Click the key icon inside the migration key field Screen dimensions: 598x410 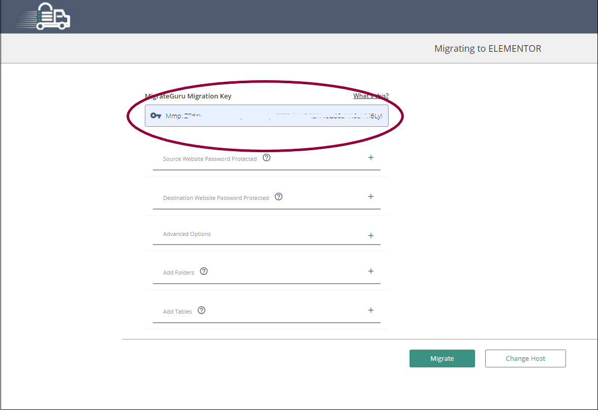click(x=156, y=115)
